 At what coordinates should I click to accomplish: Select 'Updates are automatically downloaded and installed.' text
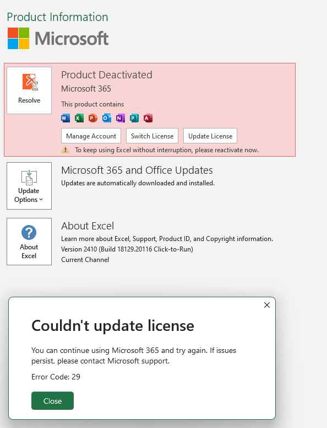tap(138, 183)
